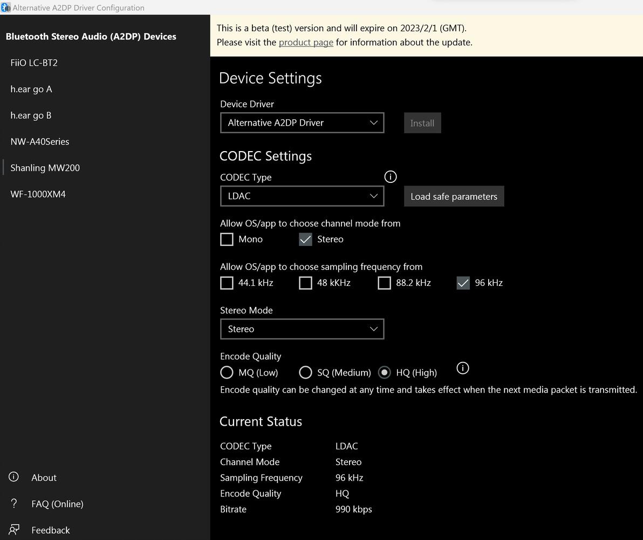Viewport: 643px width, 540px height.
Task: Expand the CODEC Type LDAC dropdown
Action: point(302,196)
